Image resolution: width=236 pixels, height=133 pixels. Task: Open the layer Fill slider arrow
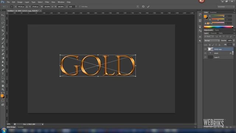coord(234,45)
